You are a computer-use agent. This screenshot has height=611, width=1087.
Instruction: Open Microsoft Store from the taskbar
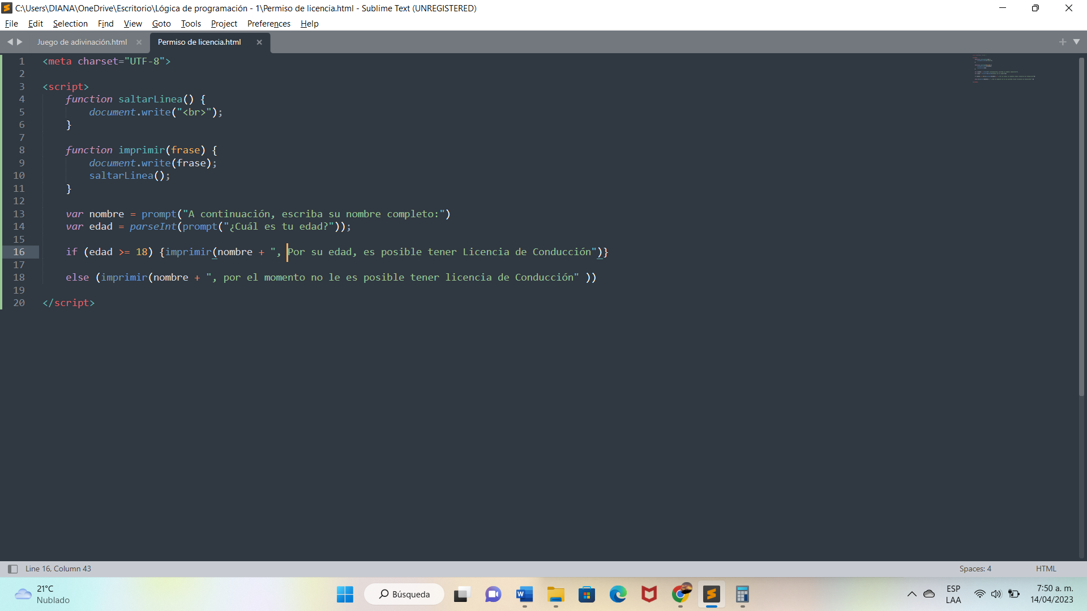pos(587,595)
